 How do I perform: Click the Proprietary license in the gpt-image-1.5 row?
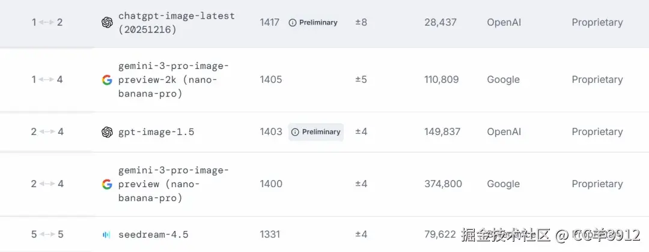point(597,132)
